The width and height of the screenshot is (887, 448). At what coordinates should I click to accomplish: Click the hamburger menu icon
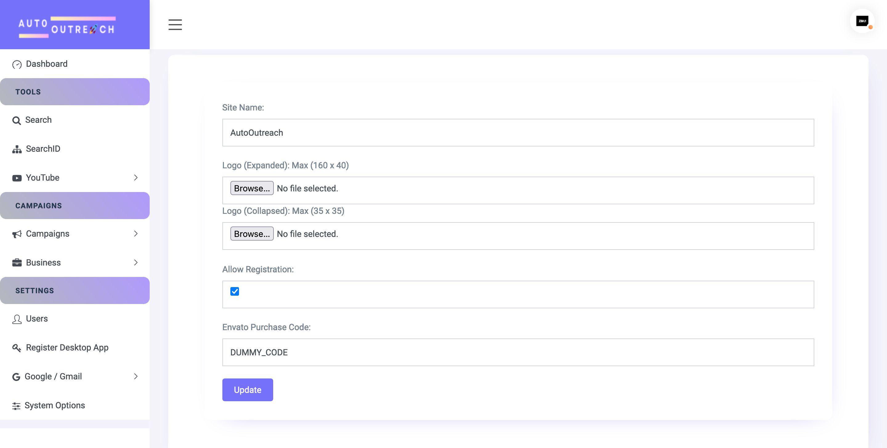175,25
